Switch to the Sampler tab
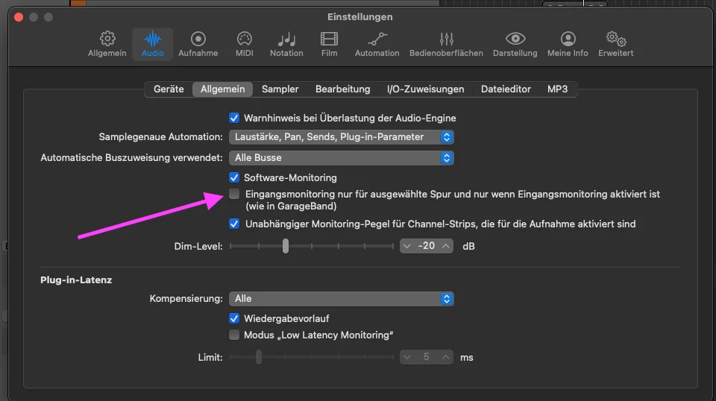 [x=280, y=89]
